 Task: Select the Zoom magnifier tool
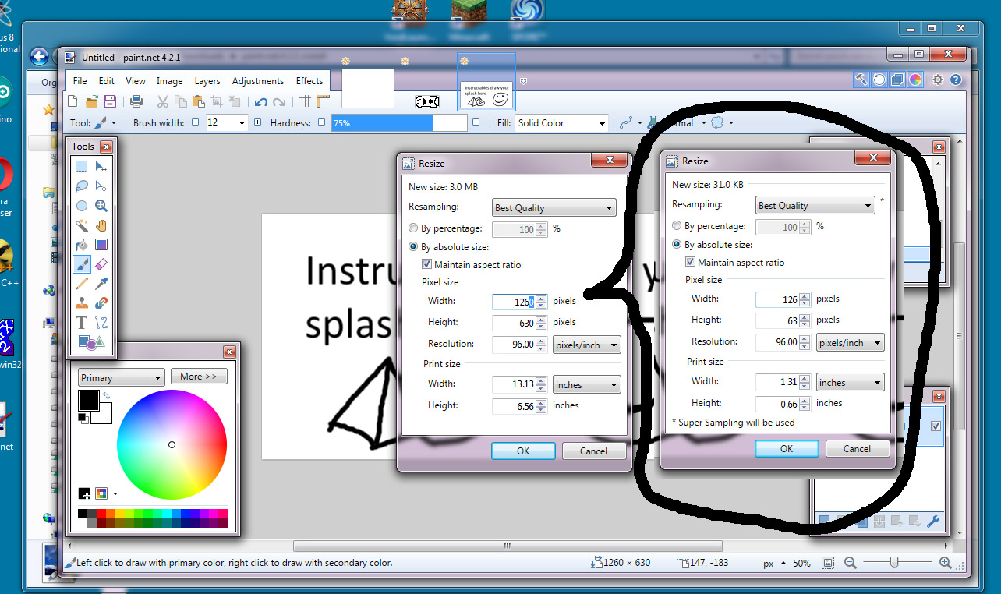click(101, 206)
